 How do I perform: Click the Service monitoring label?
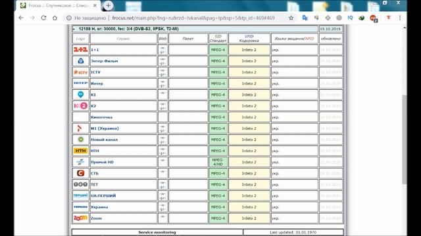[157, 232]
